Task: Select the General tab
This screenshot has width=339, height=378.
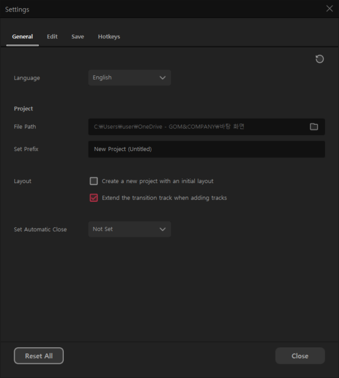Action: (23, 37)
